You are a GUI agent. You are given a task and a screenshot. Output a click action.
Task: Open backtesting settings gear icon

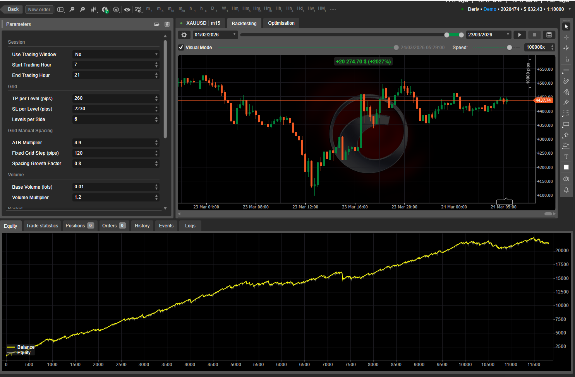[184, 35]
